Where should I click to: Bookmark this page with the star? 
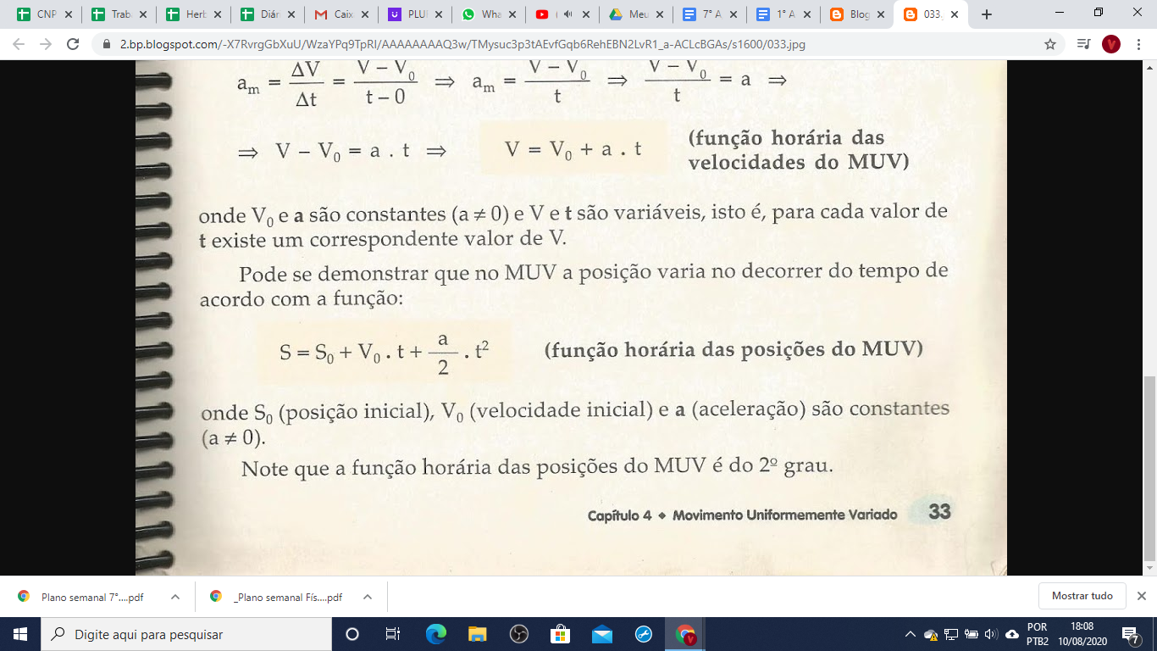(x=1050, y=44)
